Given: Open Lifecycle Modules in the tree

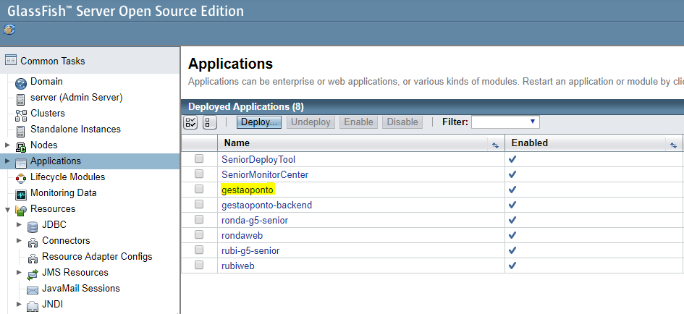Looking at the screenshot, I should (x=67, y=177).
